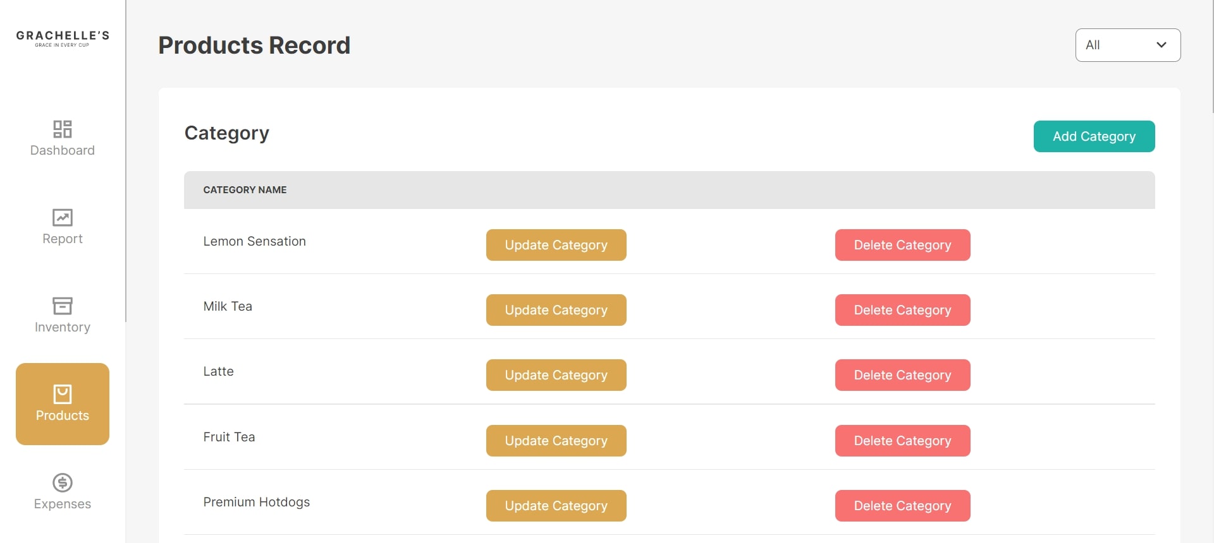Image resolution: width=1214 pixels, height=543 pixels.
Task: Click the page vertical scrollbar
Action: (x=1212, y=57)
